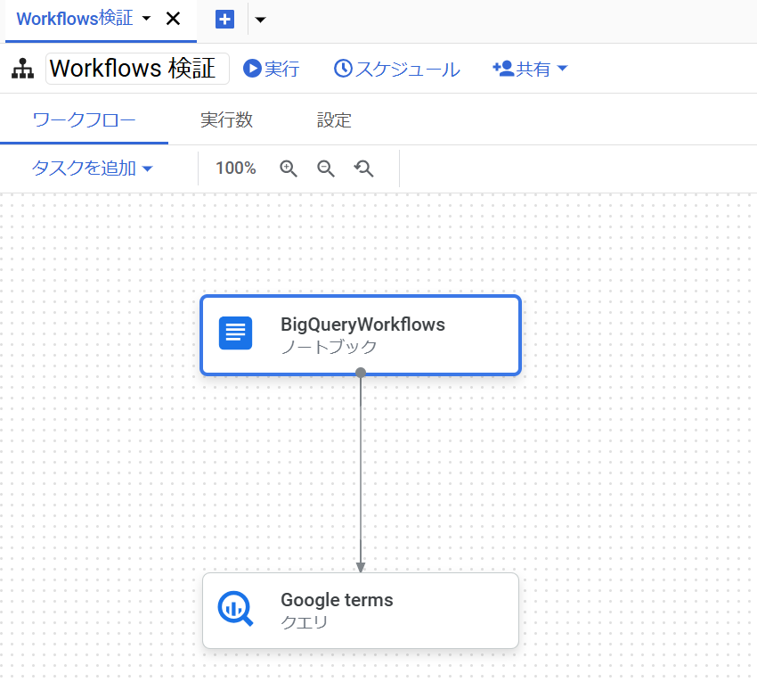Screen dimensions: 757x682
Task: Click the output connector dot under BigQueryWorkflows
Action: (361, 373)
